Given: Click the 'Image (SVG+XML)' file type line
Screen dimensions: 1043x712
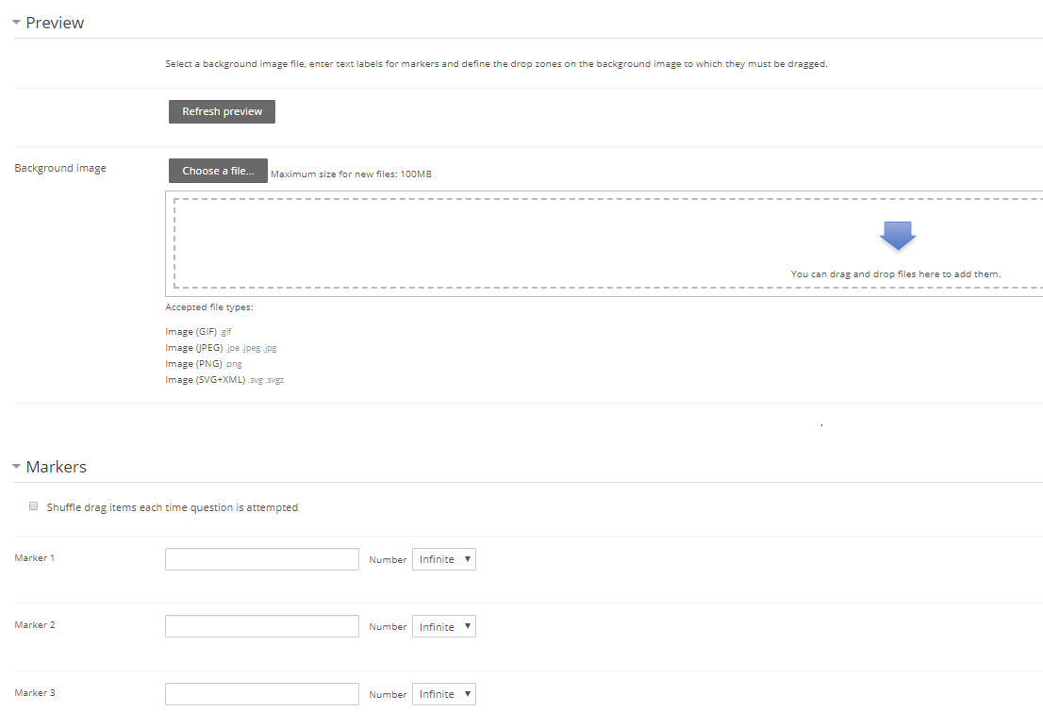Looking at the screenshot, I should 224,380.
